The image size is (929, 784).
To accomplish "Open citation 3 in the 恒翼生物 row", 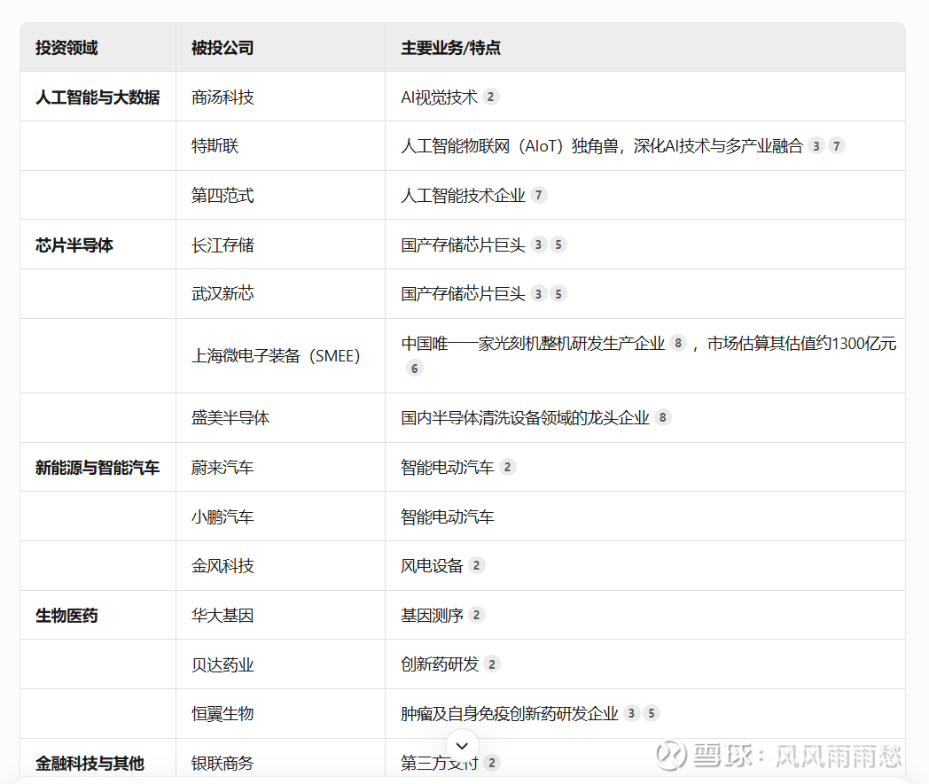I will tap(631, 713).
